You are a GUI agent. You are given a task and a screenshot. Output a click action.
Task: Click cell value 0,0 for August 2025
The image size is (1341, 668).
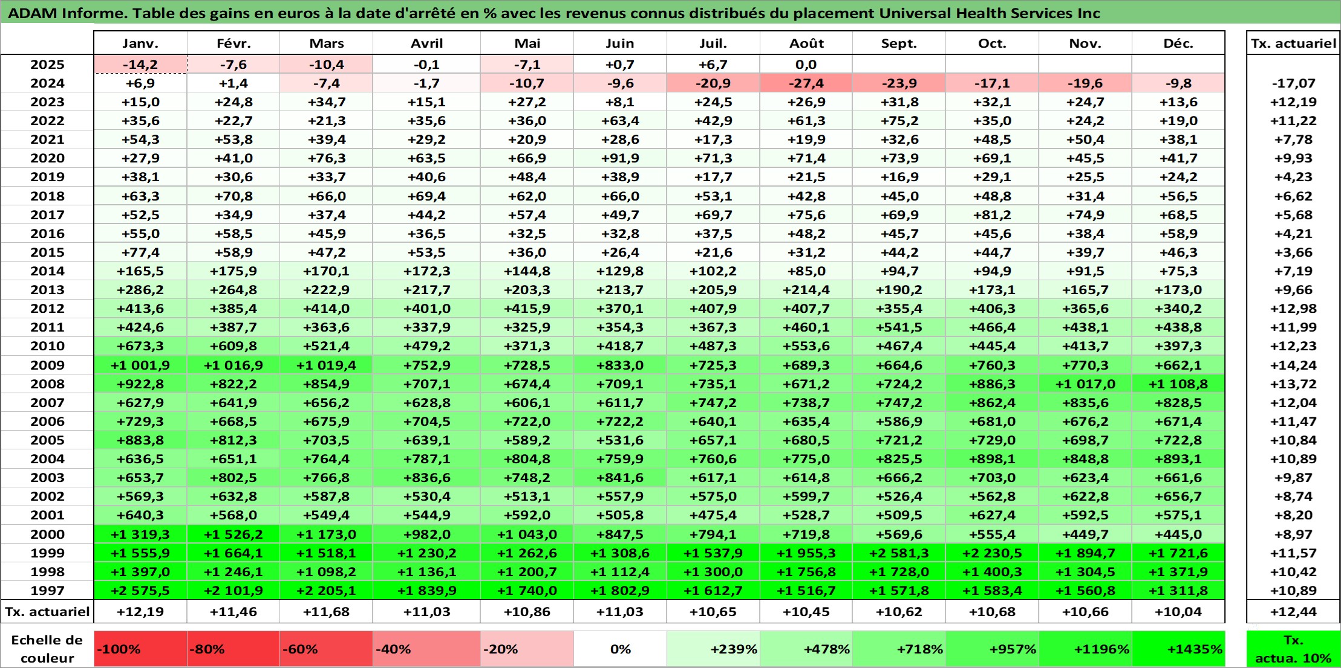tap(806, 65)
